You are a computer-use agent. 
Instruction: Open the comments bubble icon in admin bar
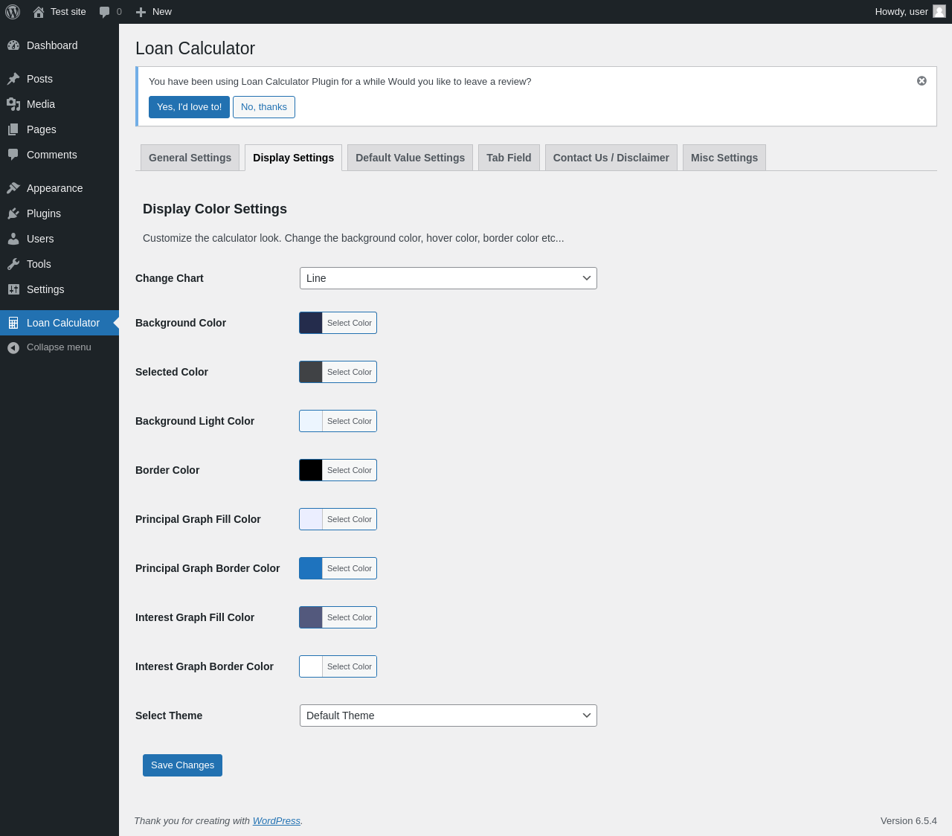point(105,12)
